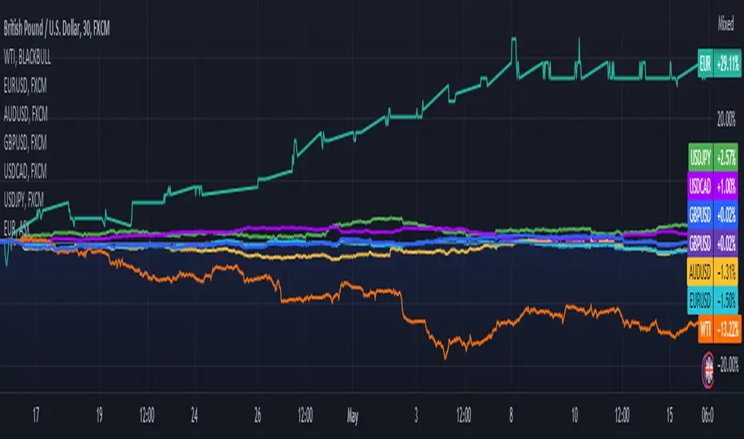Click the dark purple GBPUSD price label
Viewport: 744px width, 439px height.
click(x=713, y=243)
